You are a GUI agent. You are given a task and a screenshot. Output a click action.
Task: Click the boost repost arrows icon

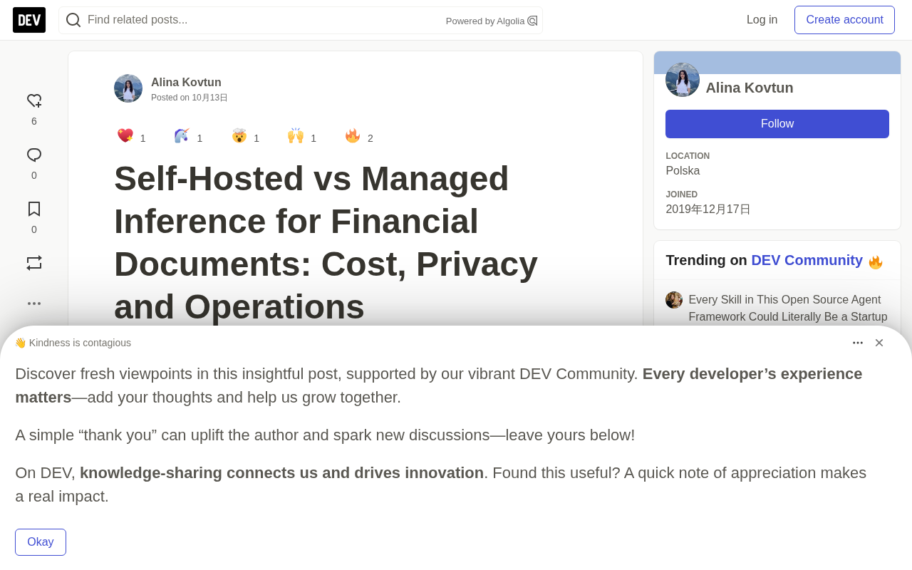[34, 263]
